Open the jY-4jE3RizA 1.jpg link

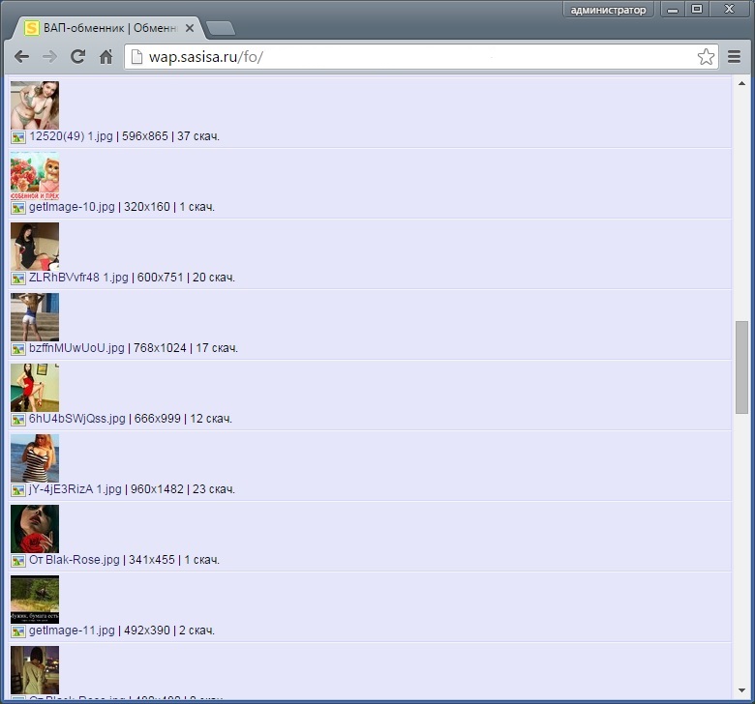75,489
